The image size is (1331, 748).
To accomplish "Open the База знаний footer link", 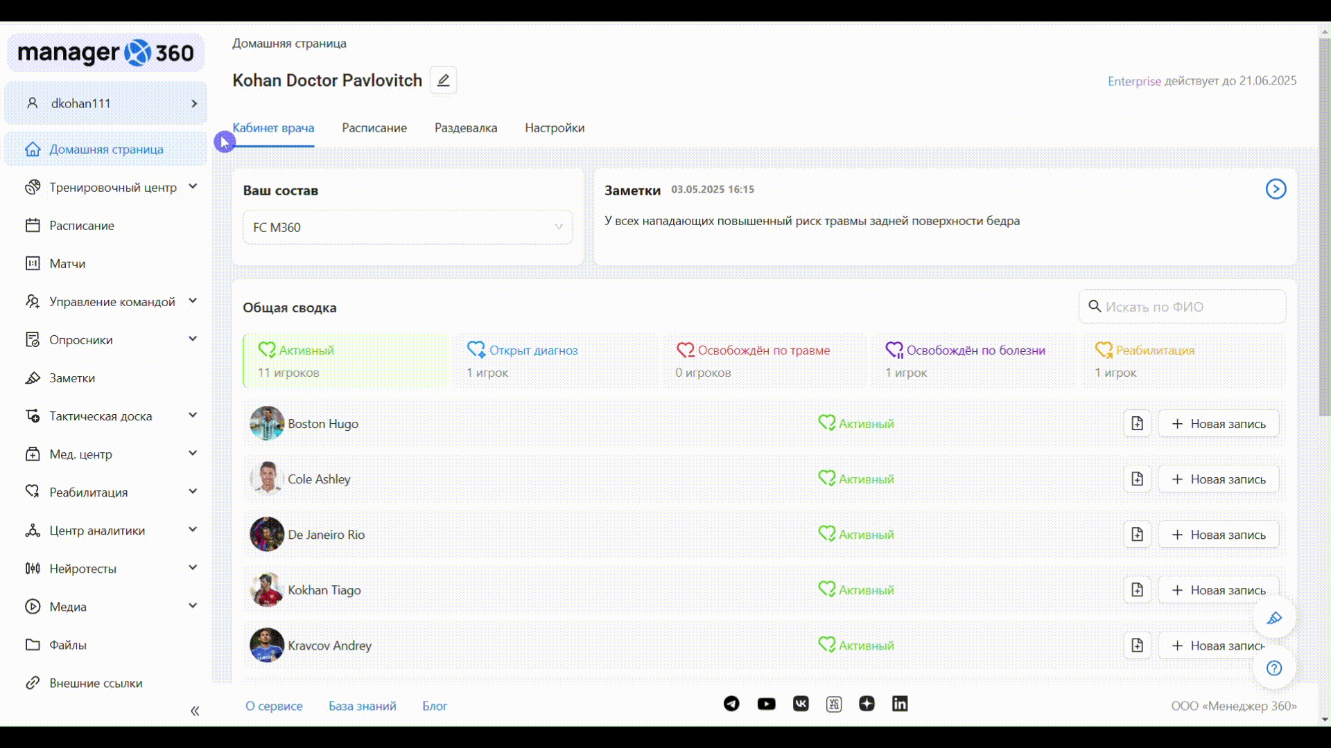I will pos(363,706).
